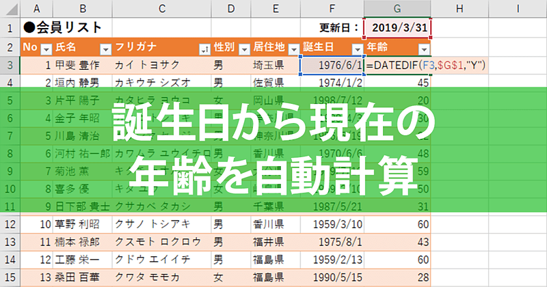Select row 3 header
Screen dimensions: 547x287
click(10, 65)
